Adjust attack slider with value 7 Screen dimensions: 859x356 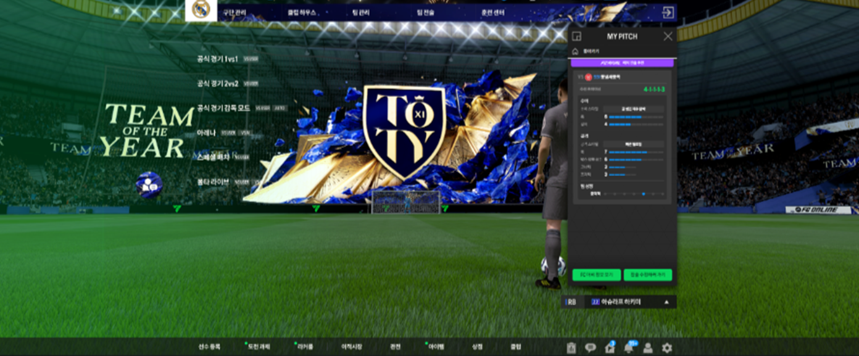pos(636,151)
